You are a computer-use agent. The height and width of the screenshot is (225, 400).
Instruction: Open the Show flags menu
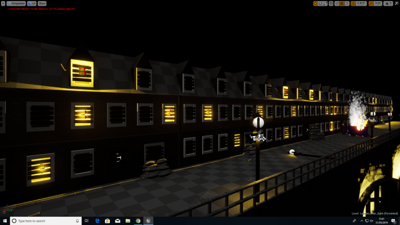click(42, 4)
